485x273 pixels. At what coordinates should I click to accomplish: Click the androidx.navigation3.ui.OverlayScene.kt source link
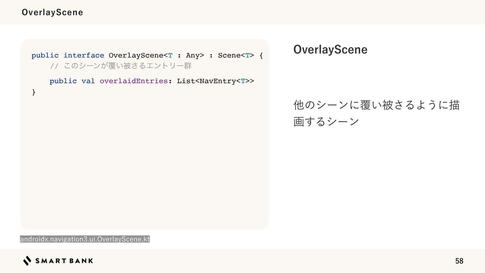(x=85, y=239)
